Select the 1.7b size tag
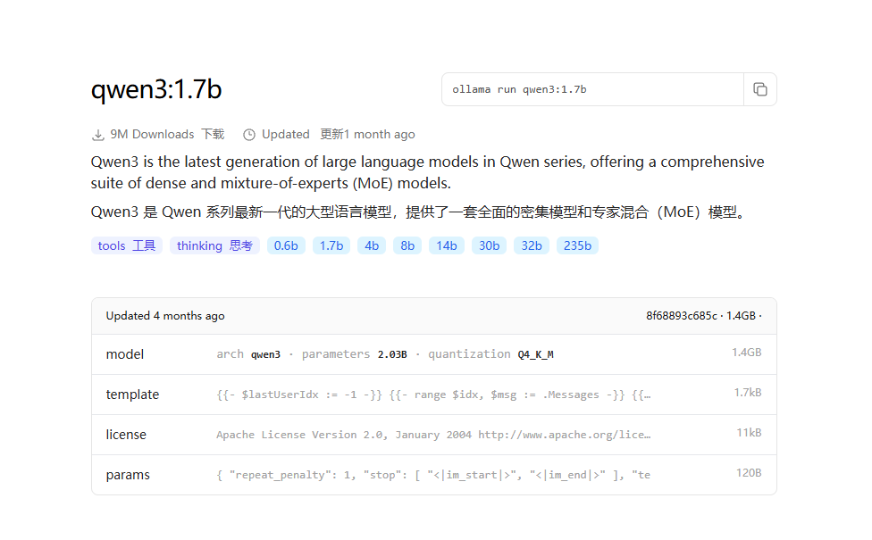872x540 pixels. tap(331, 245)
